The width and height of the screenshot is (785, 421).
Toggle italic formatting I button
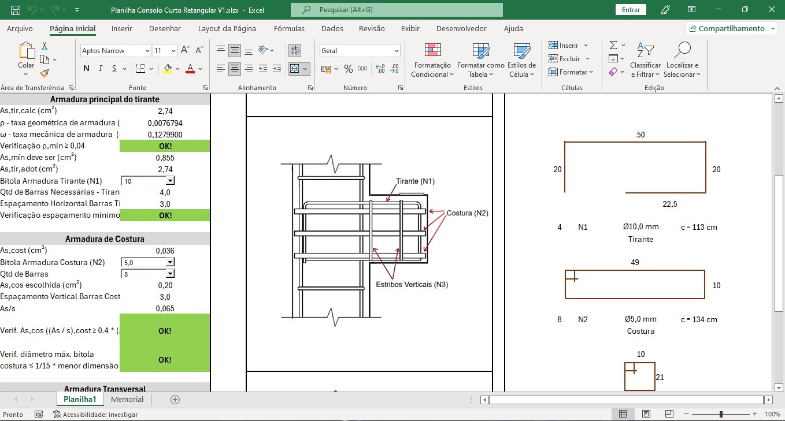(101, 69)
